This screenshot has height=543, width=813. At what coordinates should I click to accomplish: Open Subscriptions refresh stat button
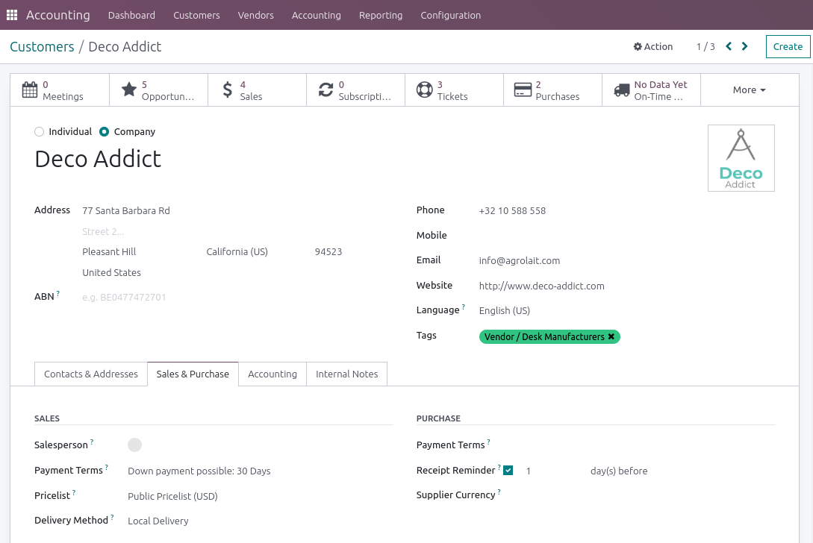pos(355,90)
